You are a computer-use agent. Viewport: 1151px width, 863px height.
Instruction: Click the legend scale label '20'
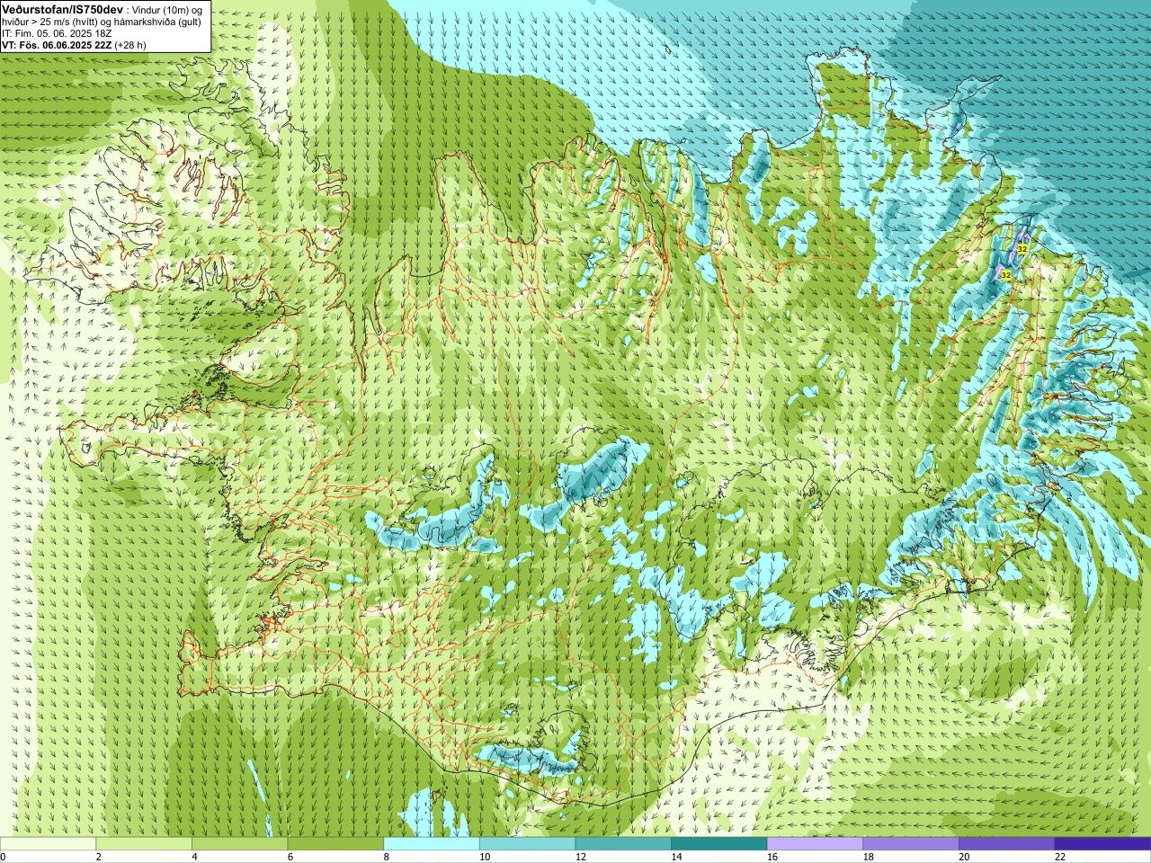point(964,857)
